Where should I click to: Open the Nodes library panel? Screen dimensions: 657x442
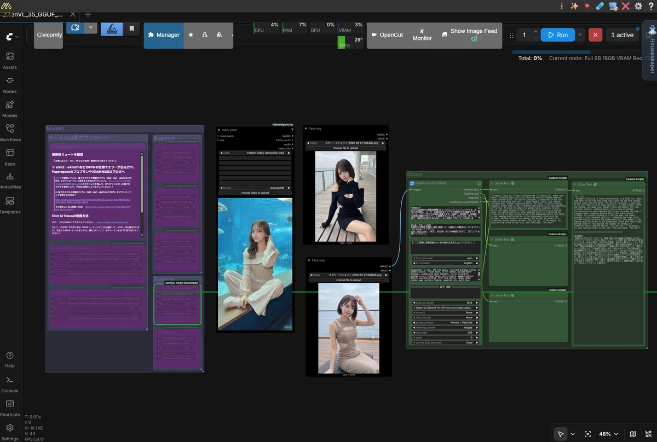click(x=10, y=84)
